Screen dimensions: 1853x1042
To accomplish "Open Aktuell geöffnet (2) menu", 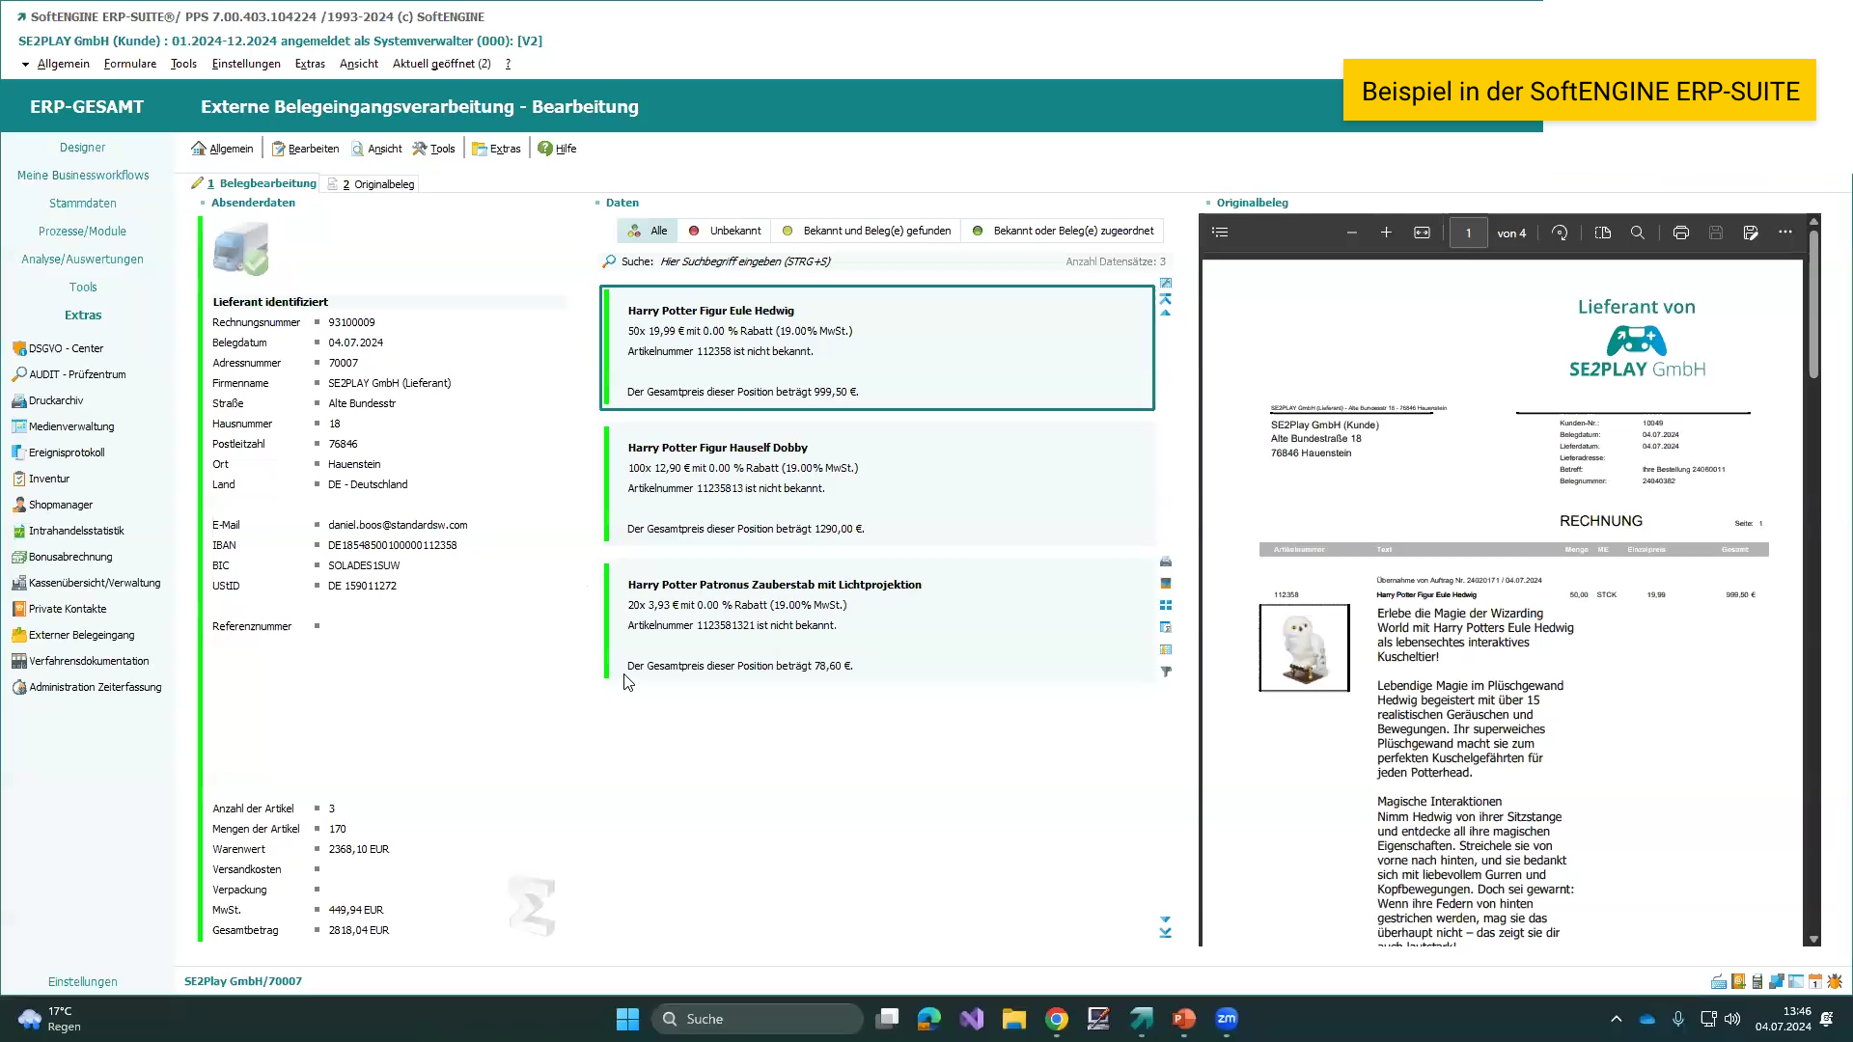I will coord(441,64).
